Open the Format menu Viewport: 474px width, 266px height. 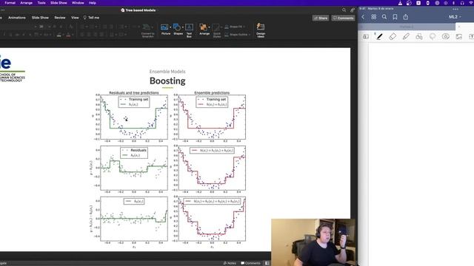(10, 3)
